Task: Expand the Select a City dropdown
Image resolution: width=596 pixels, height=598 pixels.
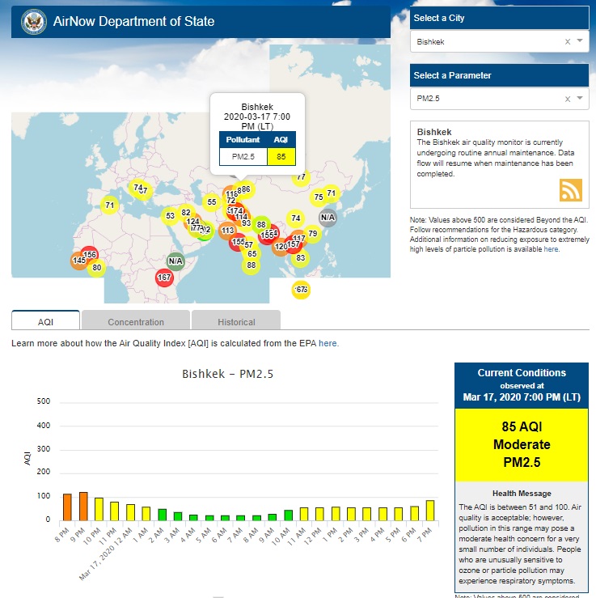Action: (580, 41)
